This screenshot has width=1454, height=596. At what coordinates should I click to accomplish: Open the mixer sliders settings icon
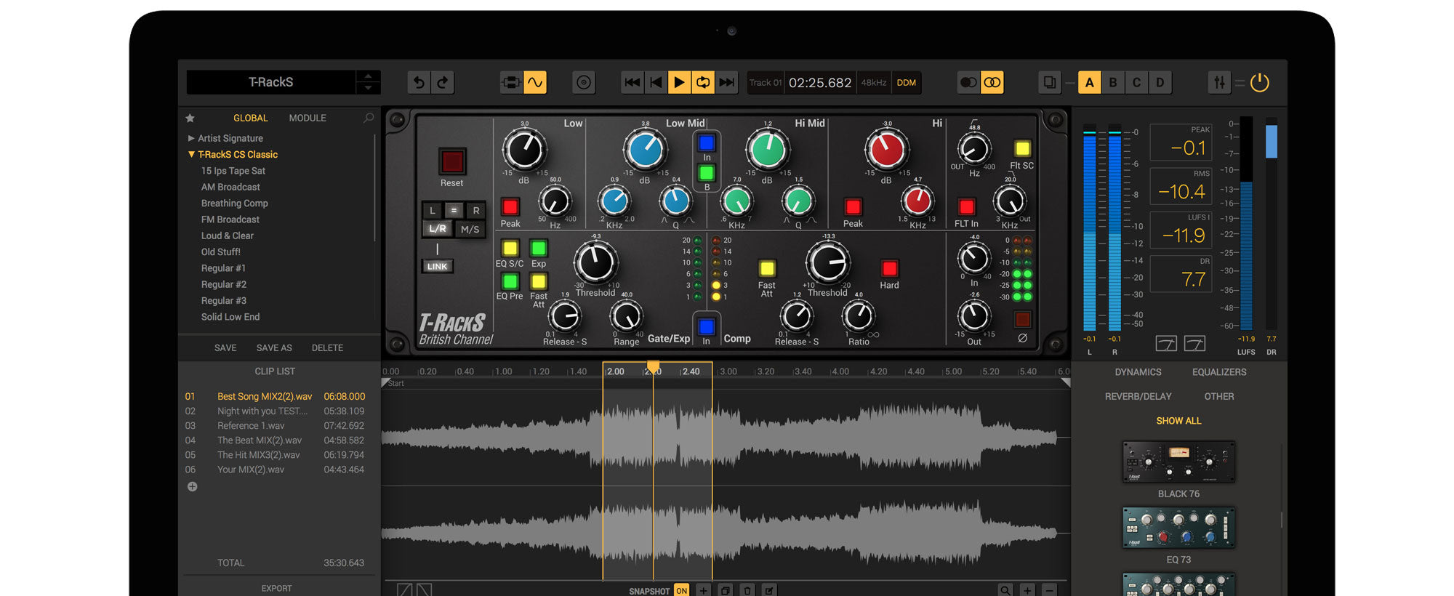1219,83
